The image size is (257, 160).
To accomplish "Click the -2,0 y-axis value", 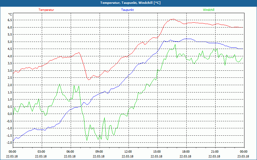I will (10, 143).
